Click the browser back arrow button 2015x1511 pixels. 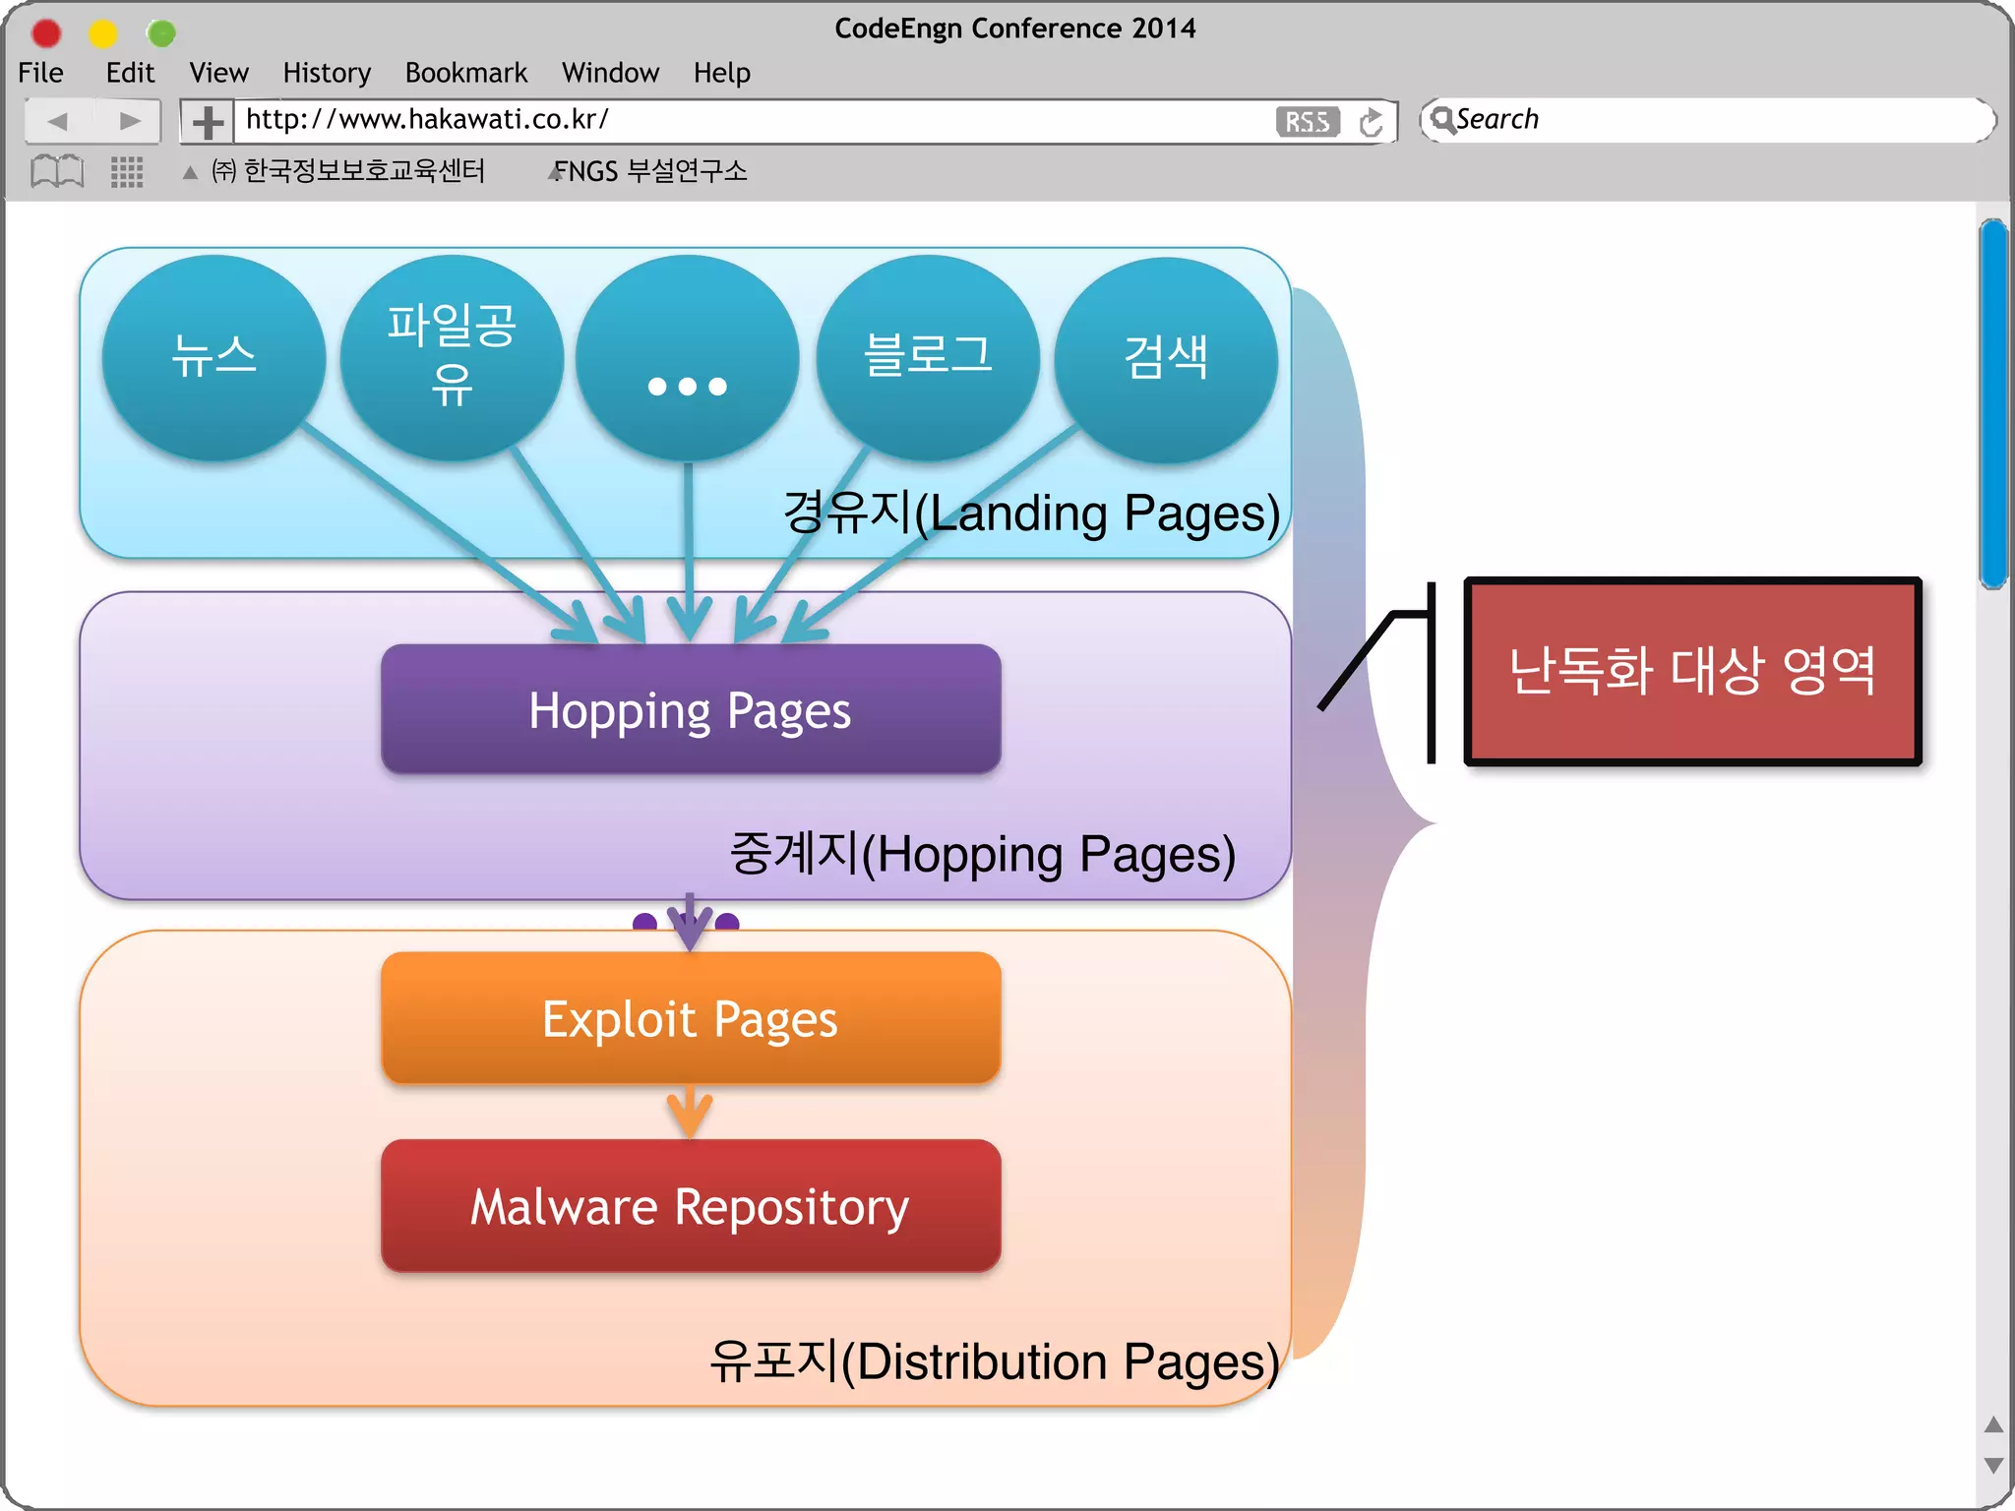(x=58, y=121)
